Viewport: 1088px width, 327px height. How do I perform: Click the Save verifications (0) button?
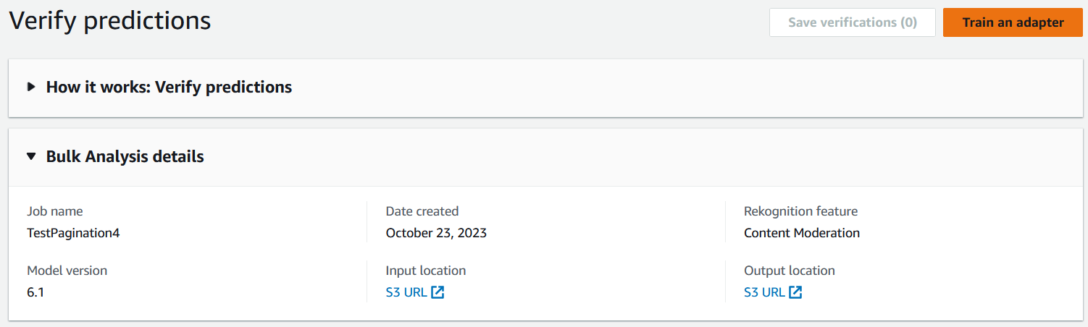point(852,22)
